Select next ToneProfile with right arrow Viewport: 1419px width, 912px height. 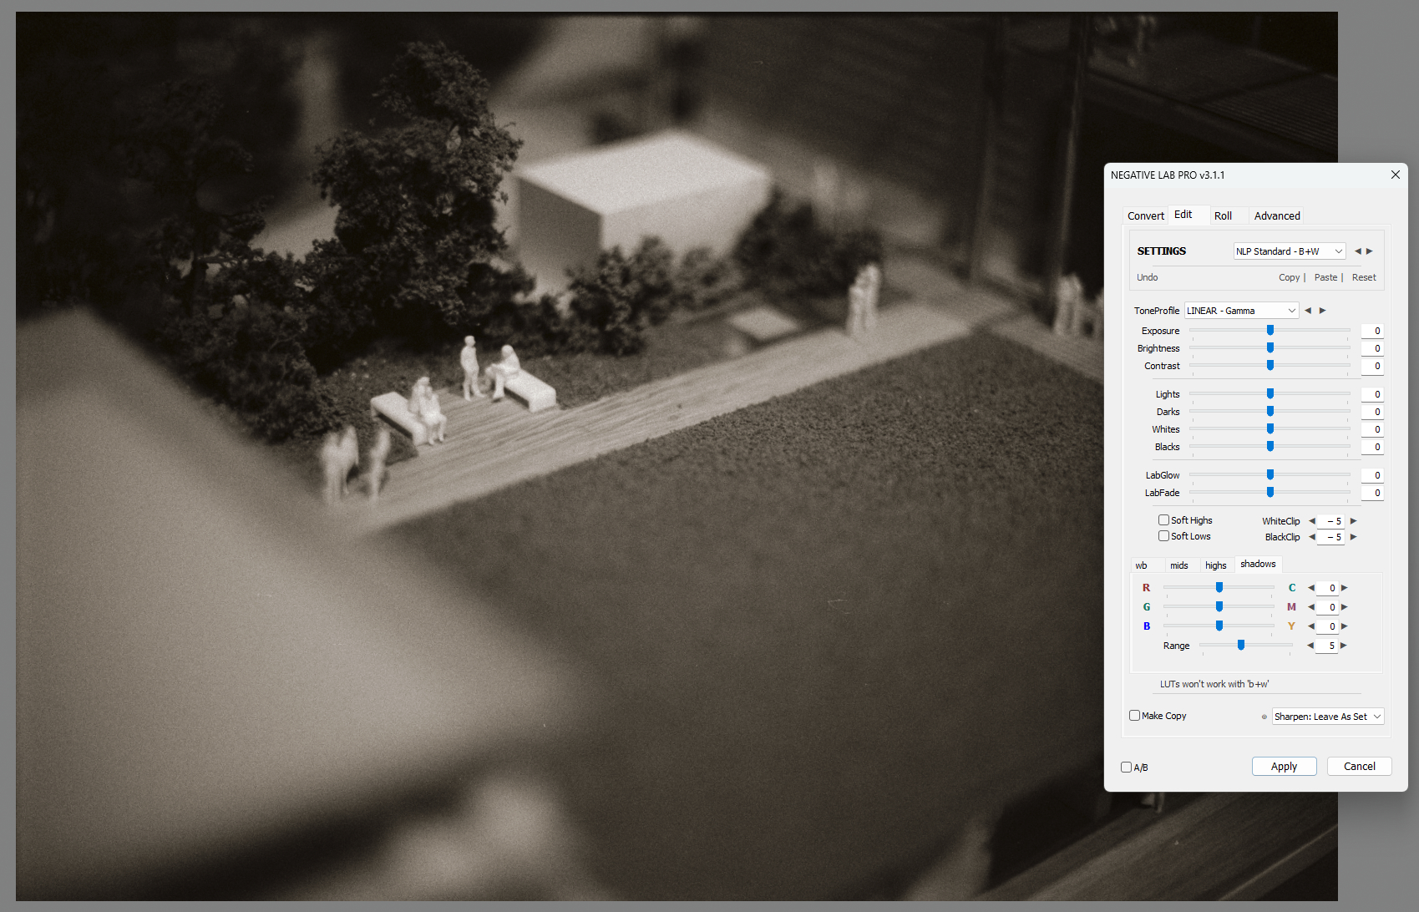[x=1322, y=311]
